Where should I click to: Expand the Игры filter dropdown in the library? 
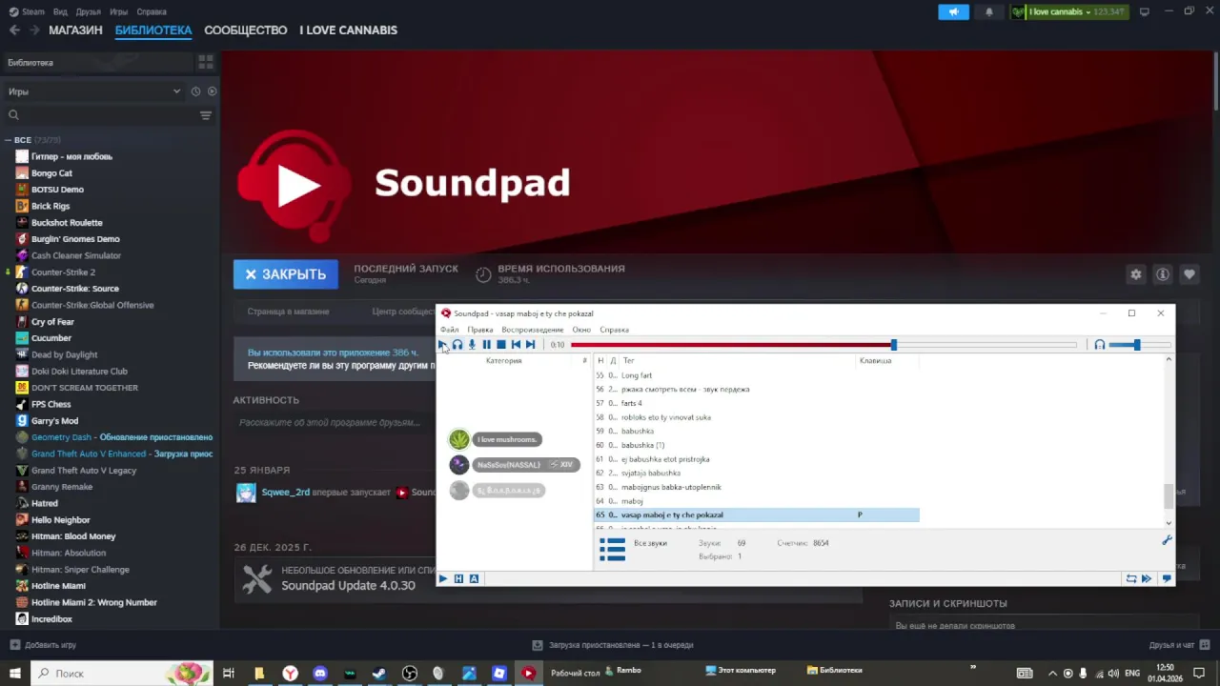pyautogui.click(x=92, y=91)
